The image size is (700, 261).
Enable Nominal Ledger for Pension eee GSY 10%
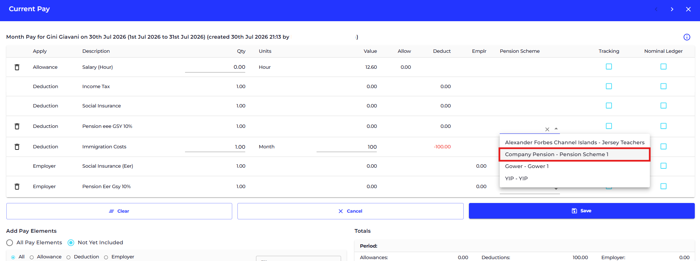663,126
